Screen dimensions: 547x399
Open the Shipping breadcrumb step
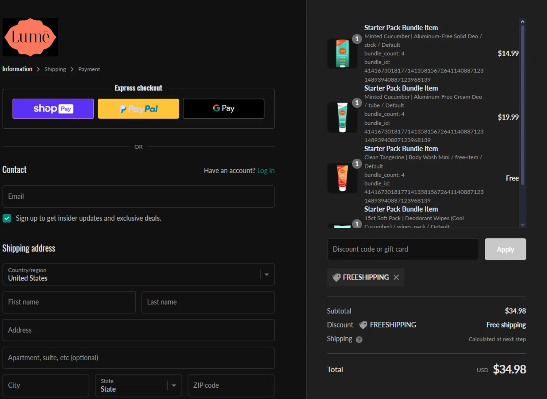coord(55,69)
